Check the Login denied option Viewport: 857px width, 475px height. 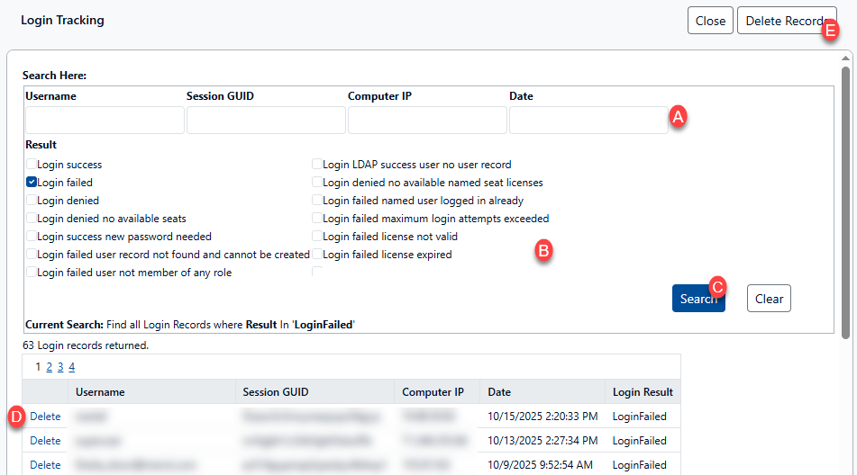click(x=32, y=201)
